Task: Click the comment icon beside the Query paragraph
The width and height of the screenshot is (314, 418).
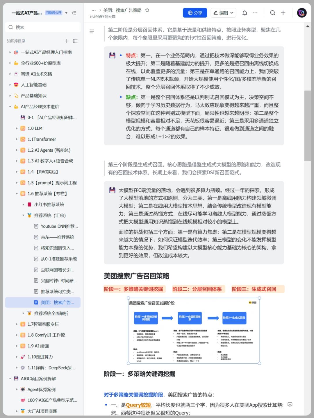Action: point(290,404)
